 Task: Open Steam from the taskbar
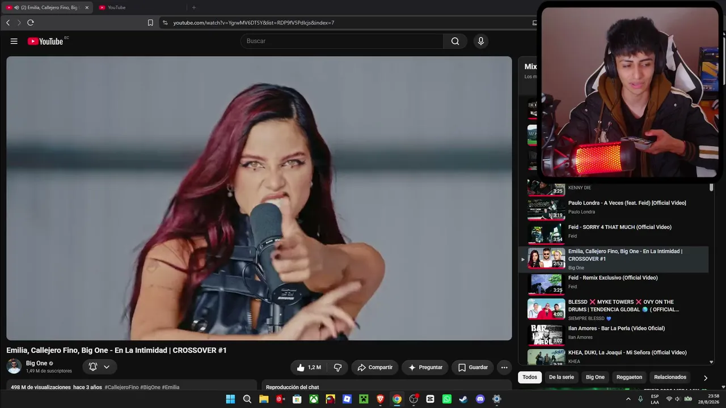click(463, 399)
